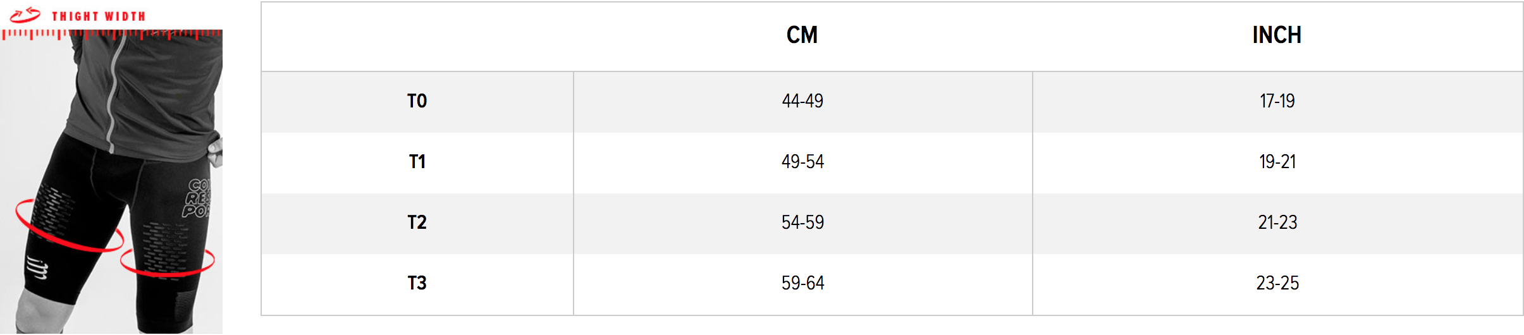Viewport: 1524px width, 335px height.
Task: Select the T0 size row label
Action: pos(417,101)
